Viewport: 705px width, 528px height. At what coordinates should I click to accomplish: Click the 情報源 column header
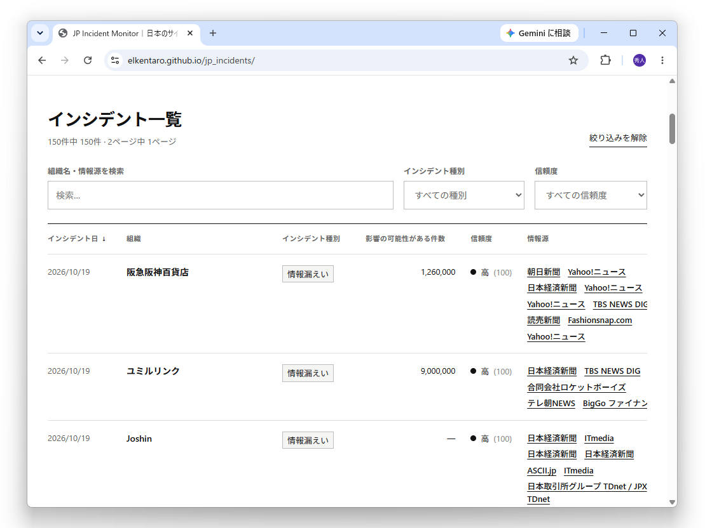(x=538, y=239)
